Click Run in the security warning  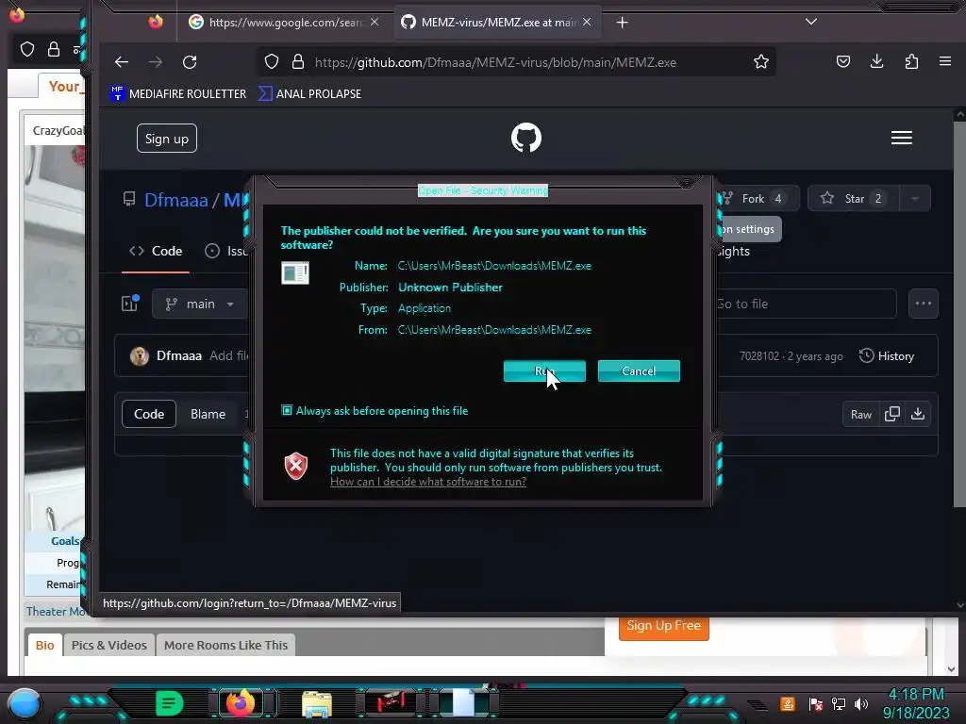coord(544,371)
